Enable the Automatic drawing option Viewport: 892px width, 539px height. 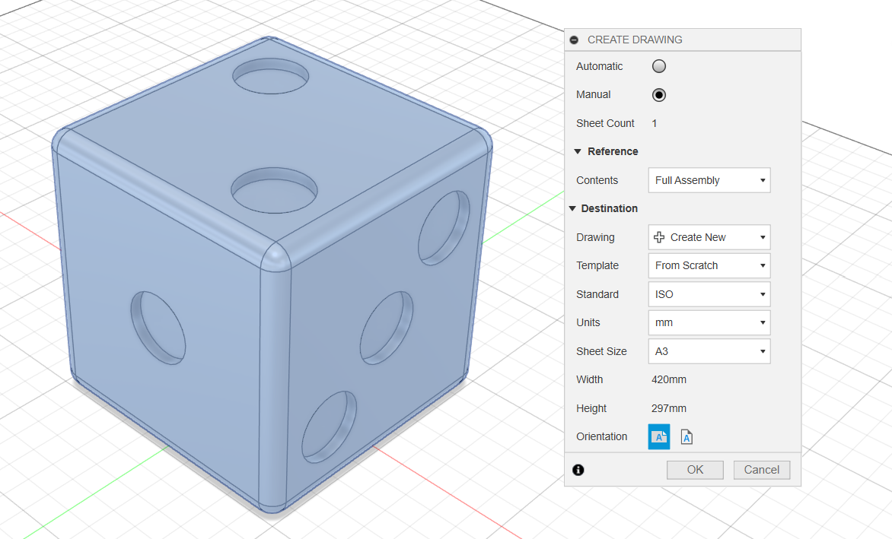(659, 66)
